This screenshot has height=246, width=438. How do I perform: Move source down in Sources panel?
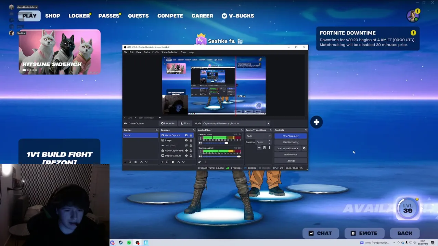(x=183, y=162)
